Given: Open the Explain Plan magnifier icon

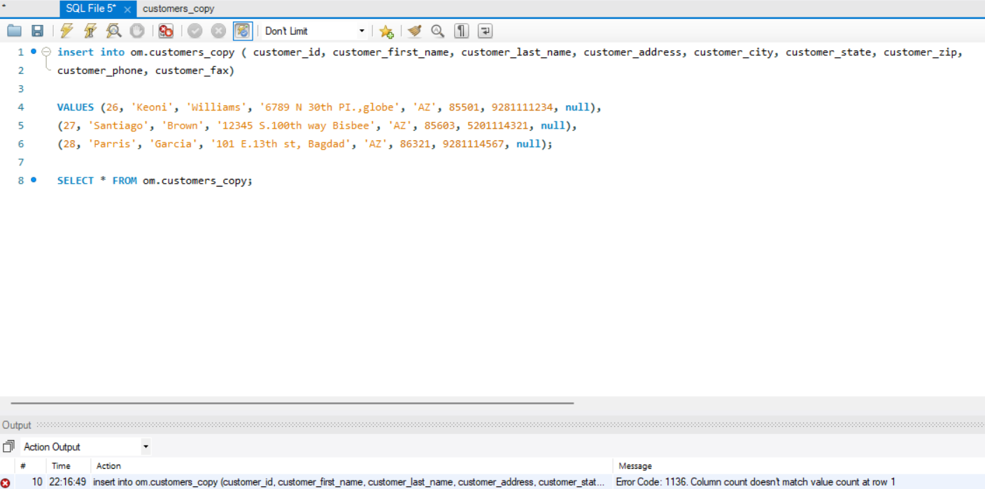Looking at the screenshot, I should 113,31.
